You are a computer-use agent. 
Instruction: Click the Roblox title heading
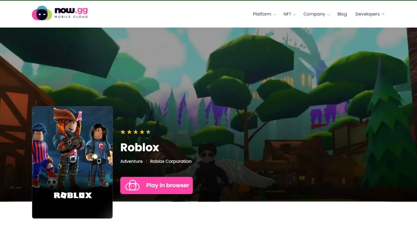click(x=140, y=147)
